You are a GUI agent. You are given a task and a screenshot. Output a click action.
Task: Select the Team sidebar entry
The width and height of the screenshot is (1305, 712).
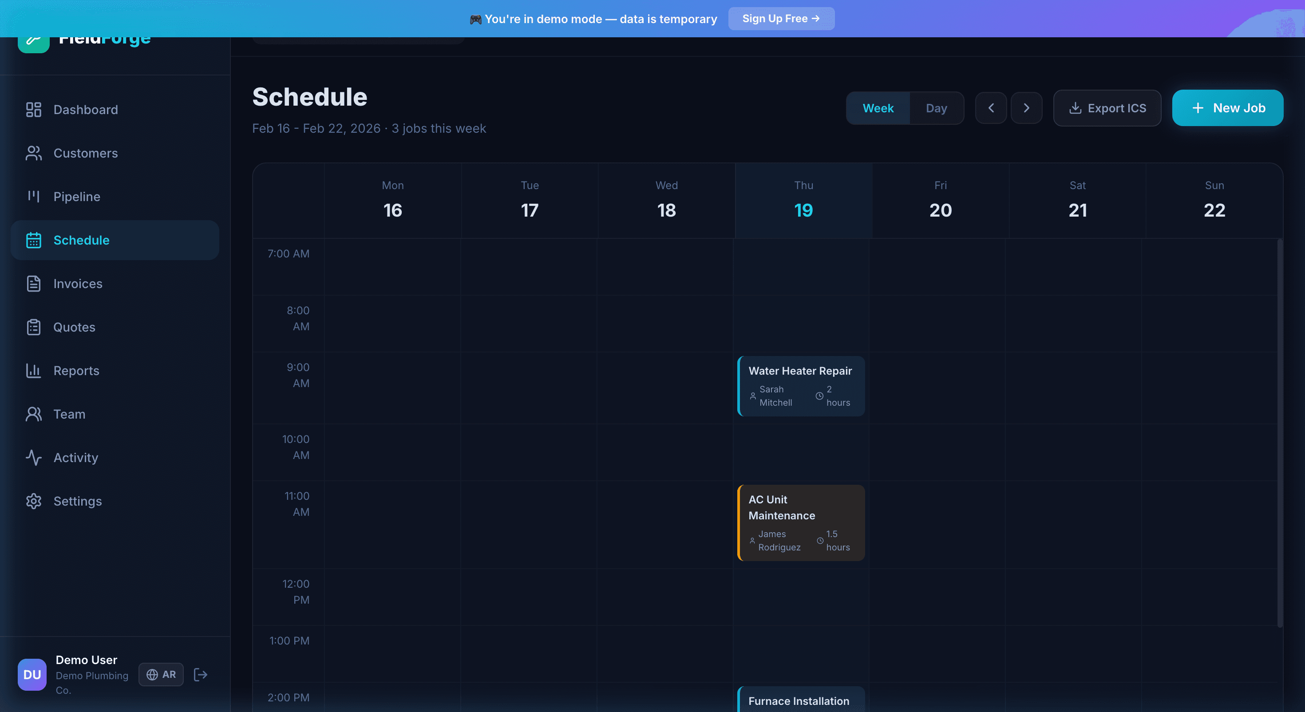pyautogui.click(x=69, y=414)
